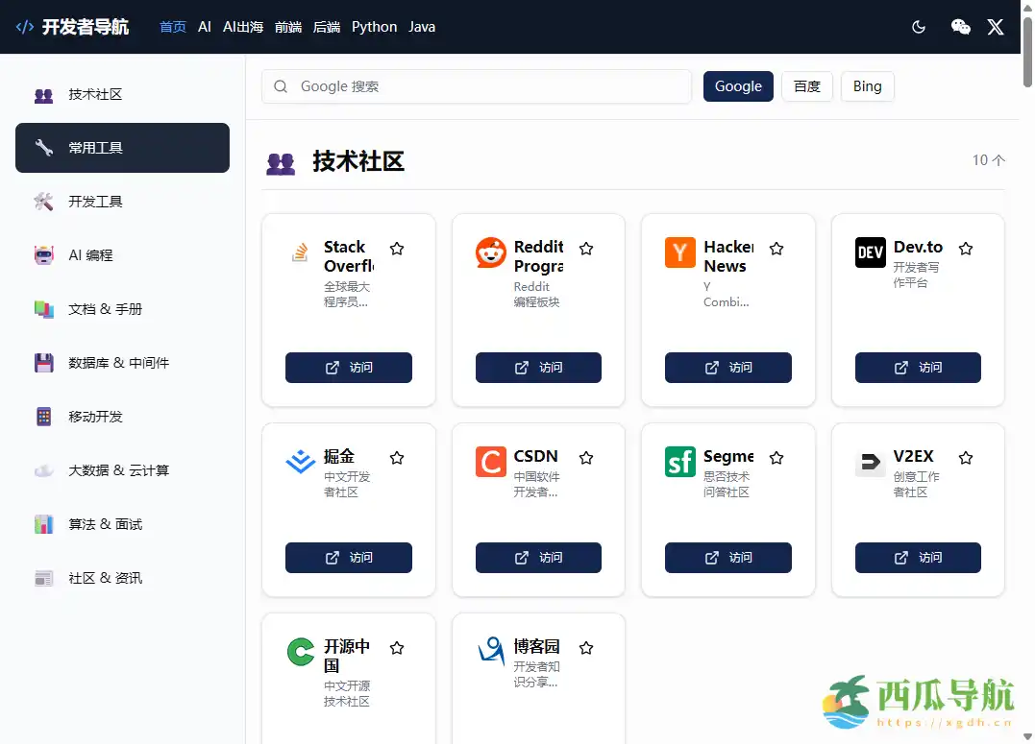Switch to the 前端 navigation item

pos(289,27)
